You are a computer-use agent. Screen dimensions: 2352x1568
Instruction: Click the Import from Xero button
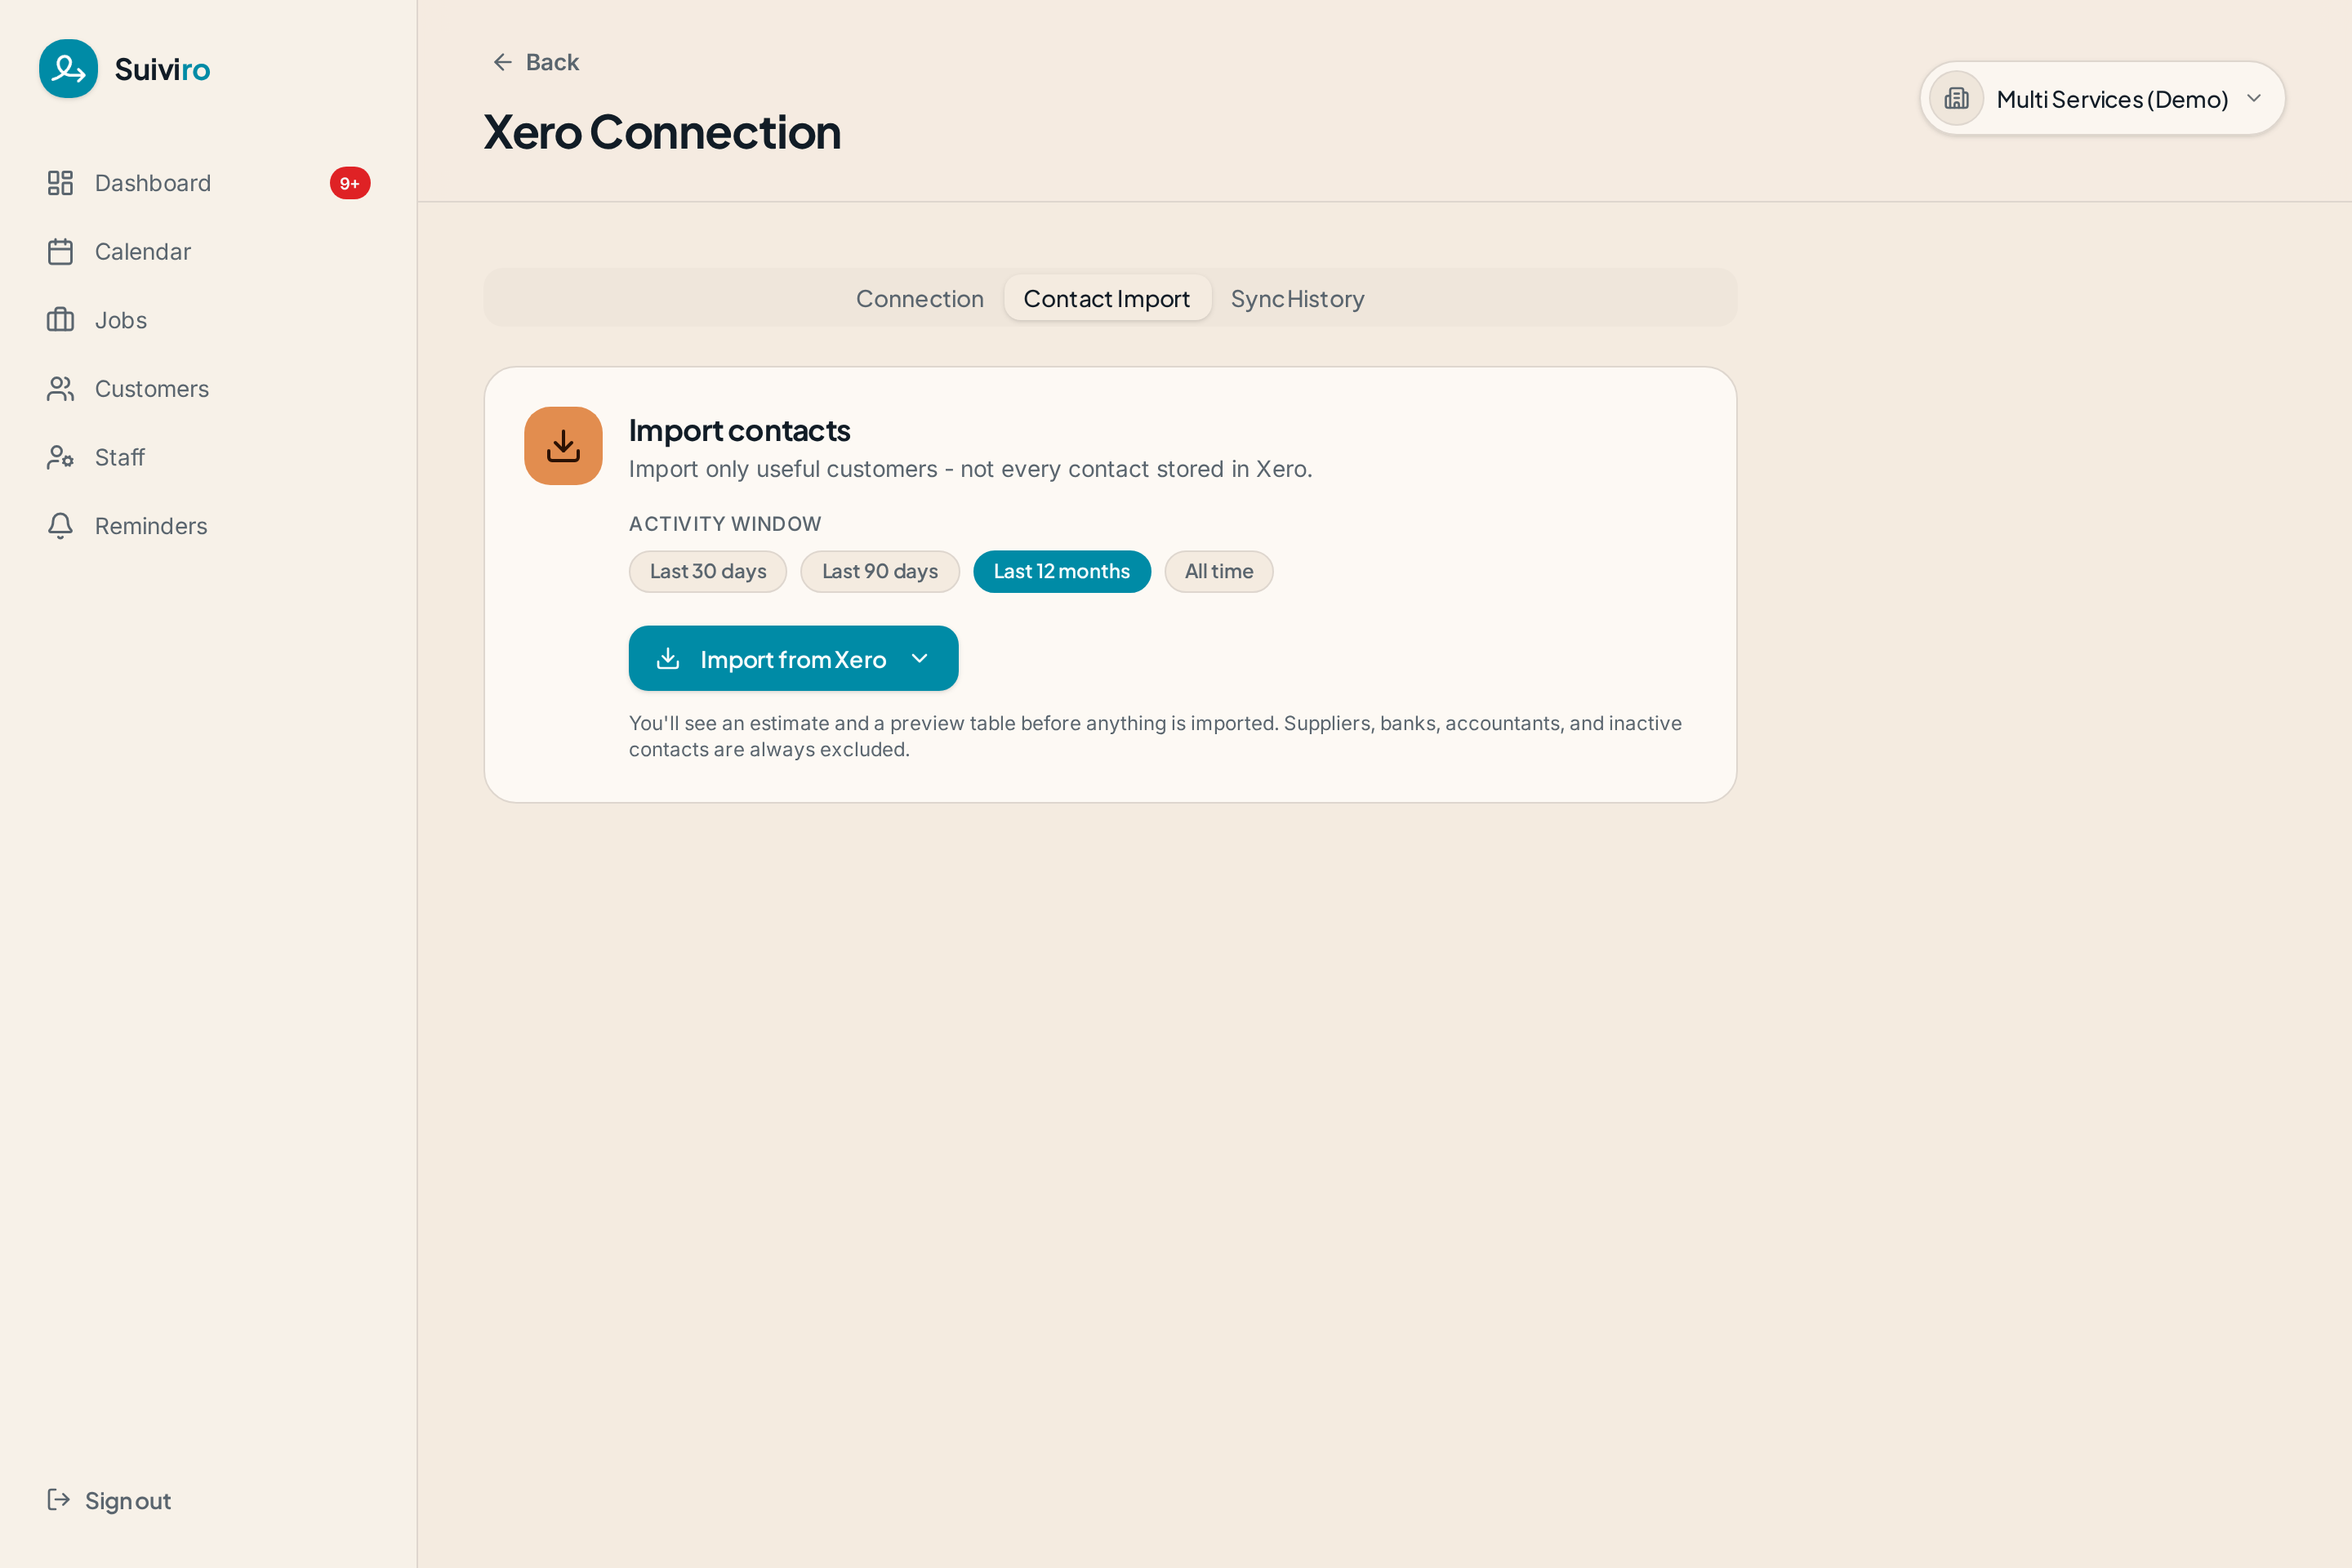coord(793,658)
